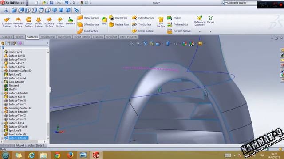Expand the Boss-Extrude6 tree node
The width and height of the screenshot is (284, 159).
tap(2, 82)
